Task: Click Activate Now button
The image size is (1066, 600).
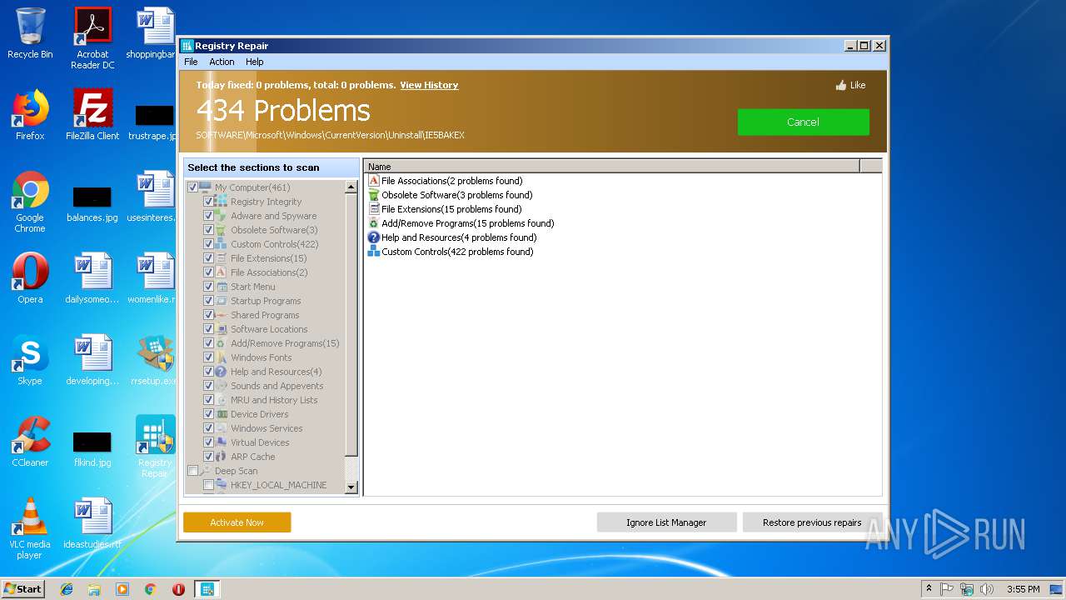Action: 237,522
